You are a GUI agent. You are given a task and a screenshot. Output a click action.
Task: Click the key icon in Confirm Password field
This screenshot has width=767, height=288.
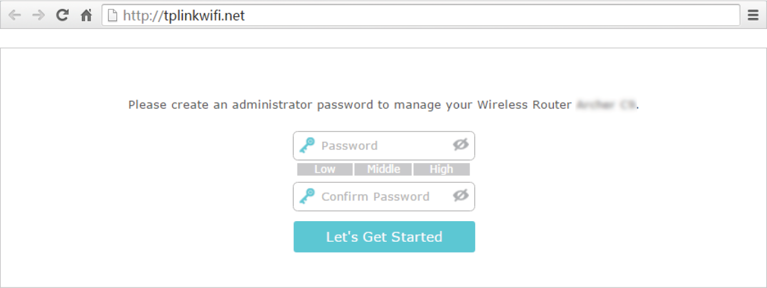307,196
